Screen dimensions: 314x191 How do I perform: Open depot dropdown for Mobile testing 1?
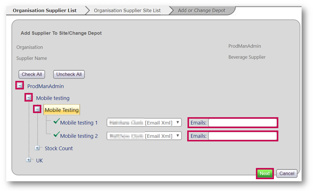[144, 123]
